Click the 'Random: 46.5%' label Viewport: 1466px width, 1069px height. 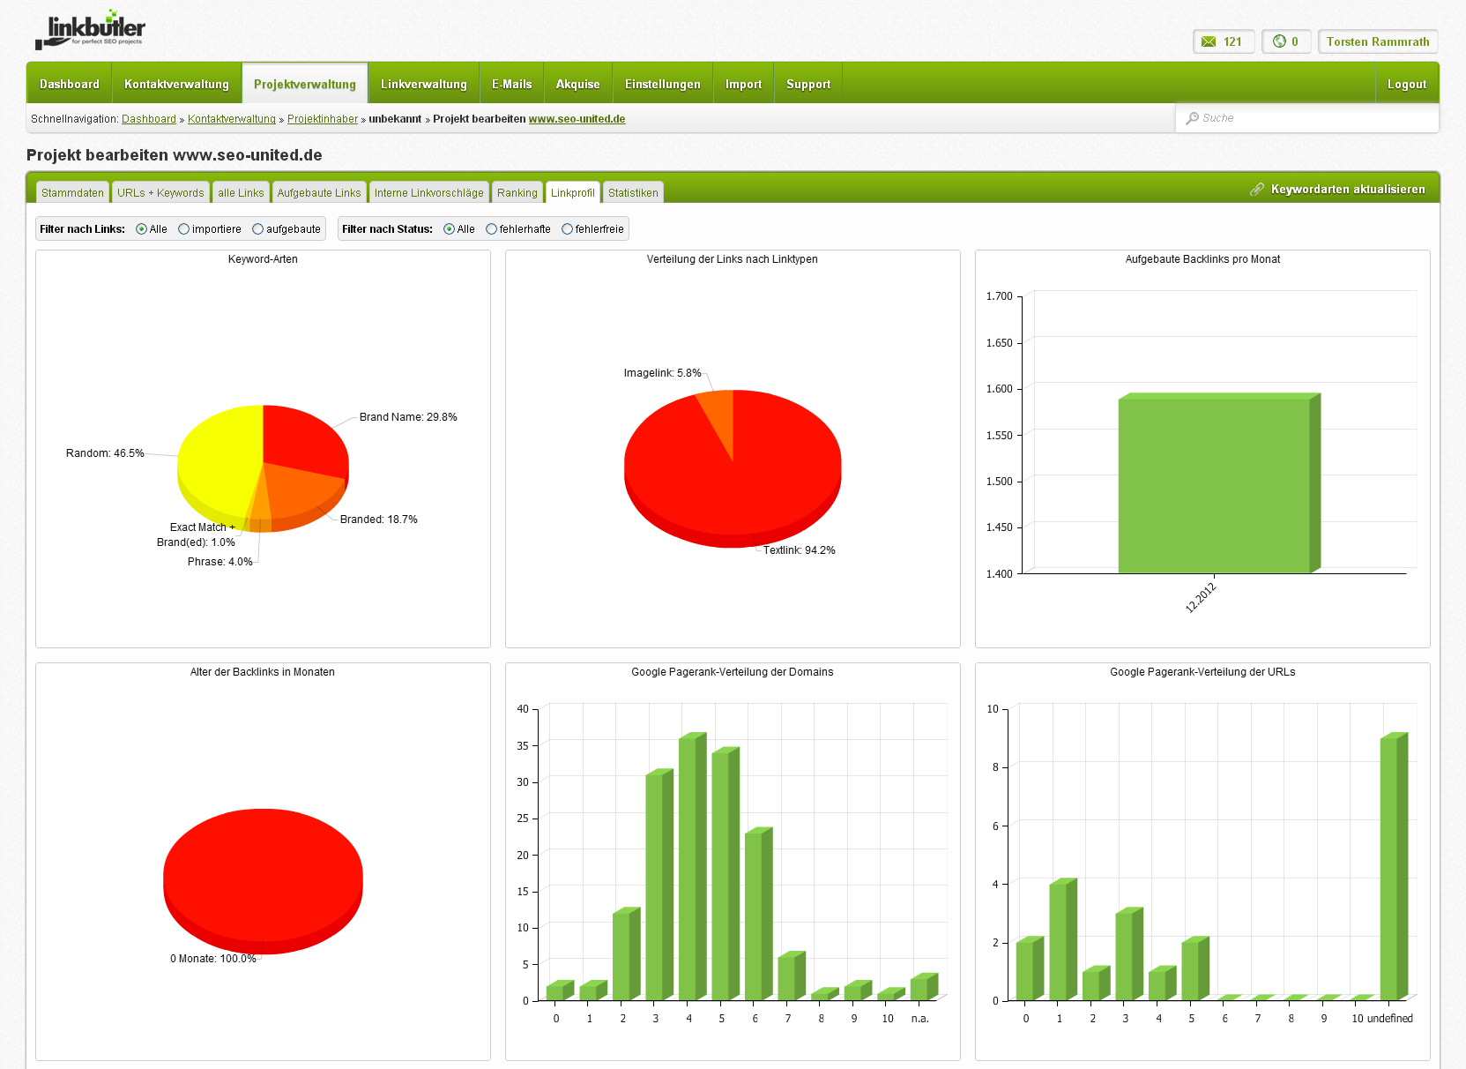[105, 453]
